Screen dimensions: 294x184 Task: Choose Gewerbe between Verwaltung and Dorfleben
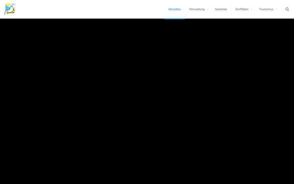tap(221, 9)
